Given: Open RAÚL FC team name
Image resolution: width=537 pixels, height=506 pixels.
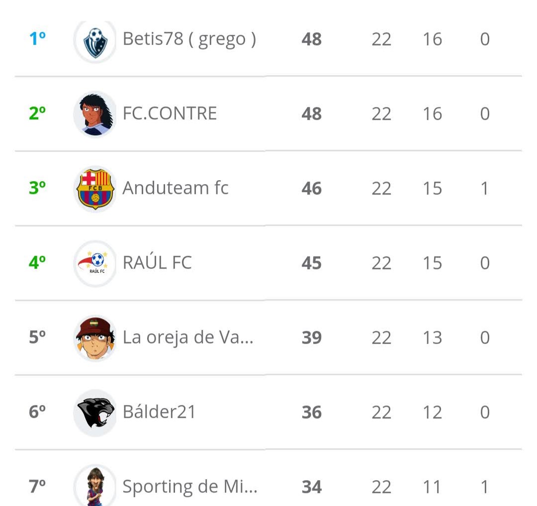Looking at the screenshot, I should click(157, 262).
